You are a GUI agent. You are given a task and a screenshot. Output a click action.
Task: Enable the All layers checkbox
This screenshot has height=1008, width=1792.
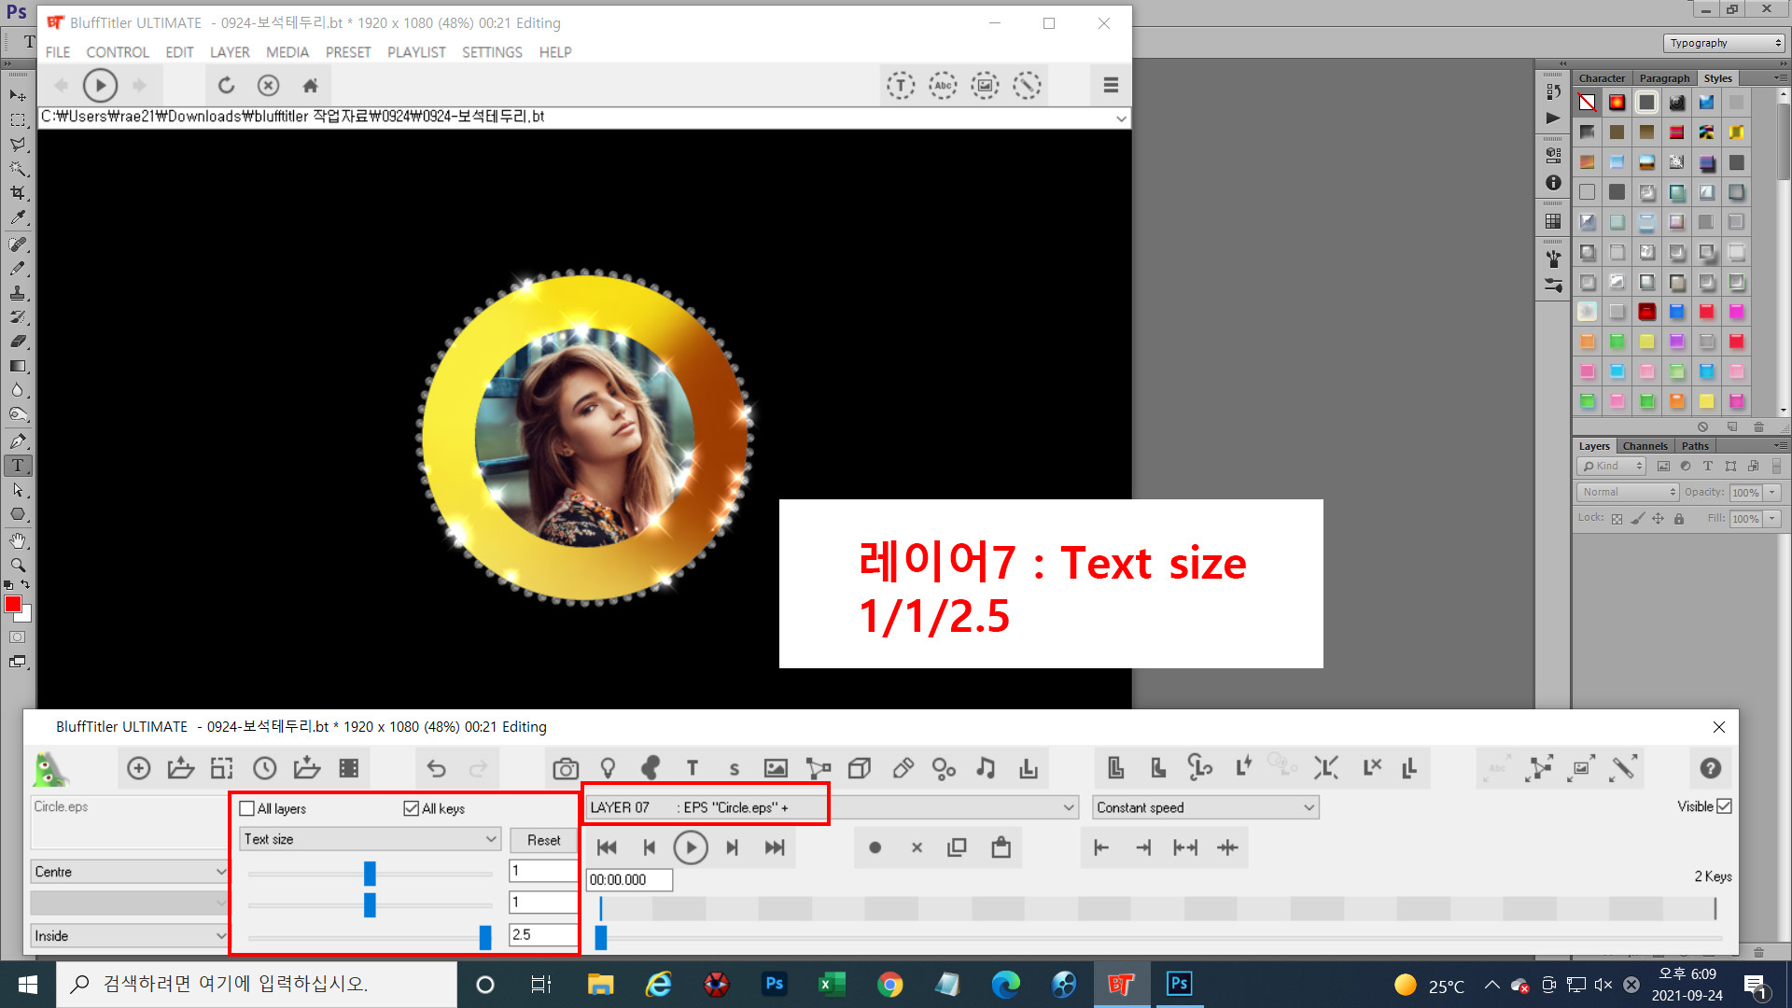247,808
